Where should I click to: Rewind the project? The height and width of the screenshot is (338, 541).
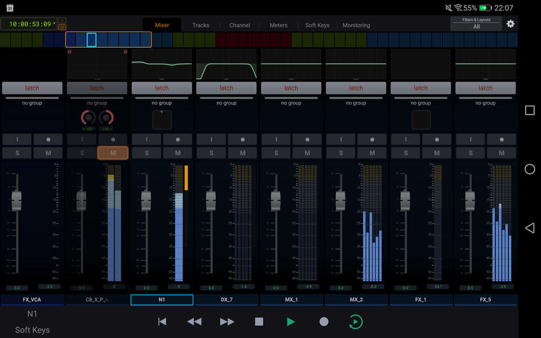[x=194, y=321]
